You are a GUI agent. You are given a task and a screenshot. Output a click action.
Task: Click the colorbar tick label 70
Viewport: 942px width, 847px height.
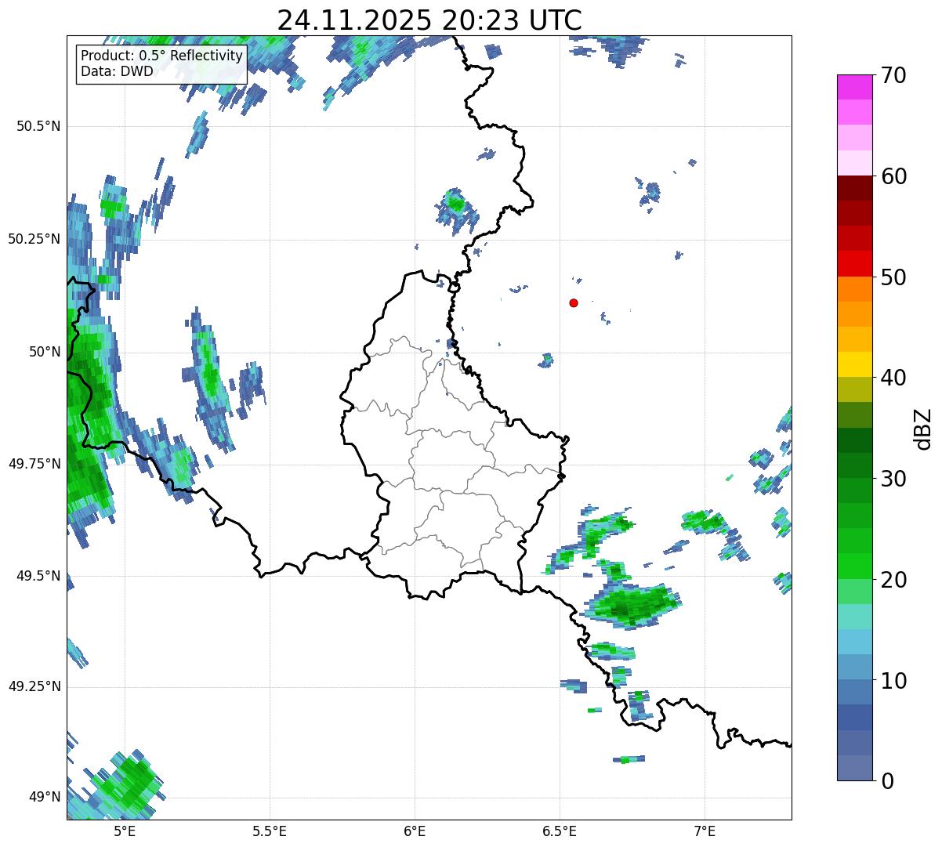coord(893,75)
